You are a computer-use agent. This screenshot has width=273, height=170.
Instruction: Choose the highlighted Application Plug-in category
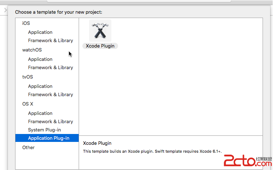(x=47, y=138)
